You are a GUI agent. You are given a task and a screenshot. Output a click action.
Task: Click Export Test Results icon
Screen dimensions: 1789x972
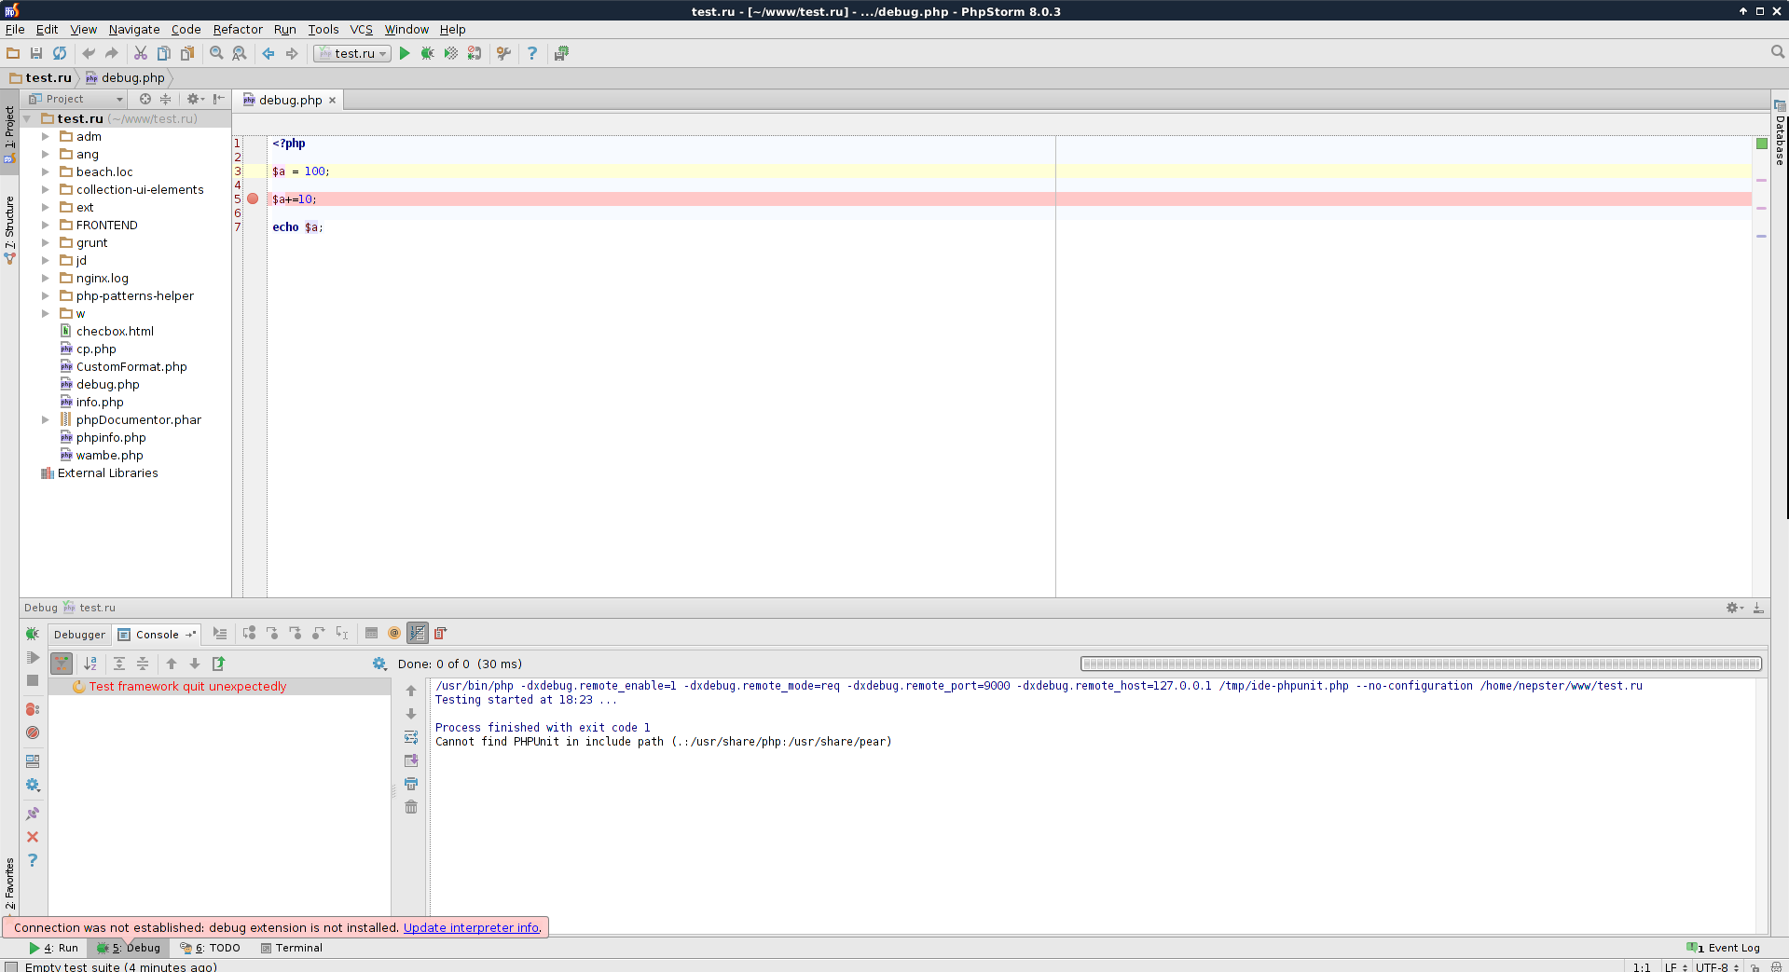pyautogui.click(x=219, y=664)
